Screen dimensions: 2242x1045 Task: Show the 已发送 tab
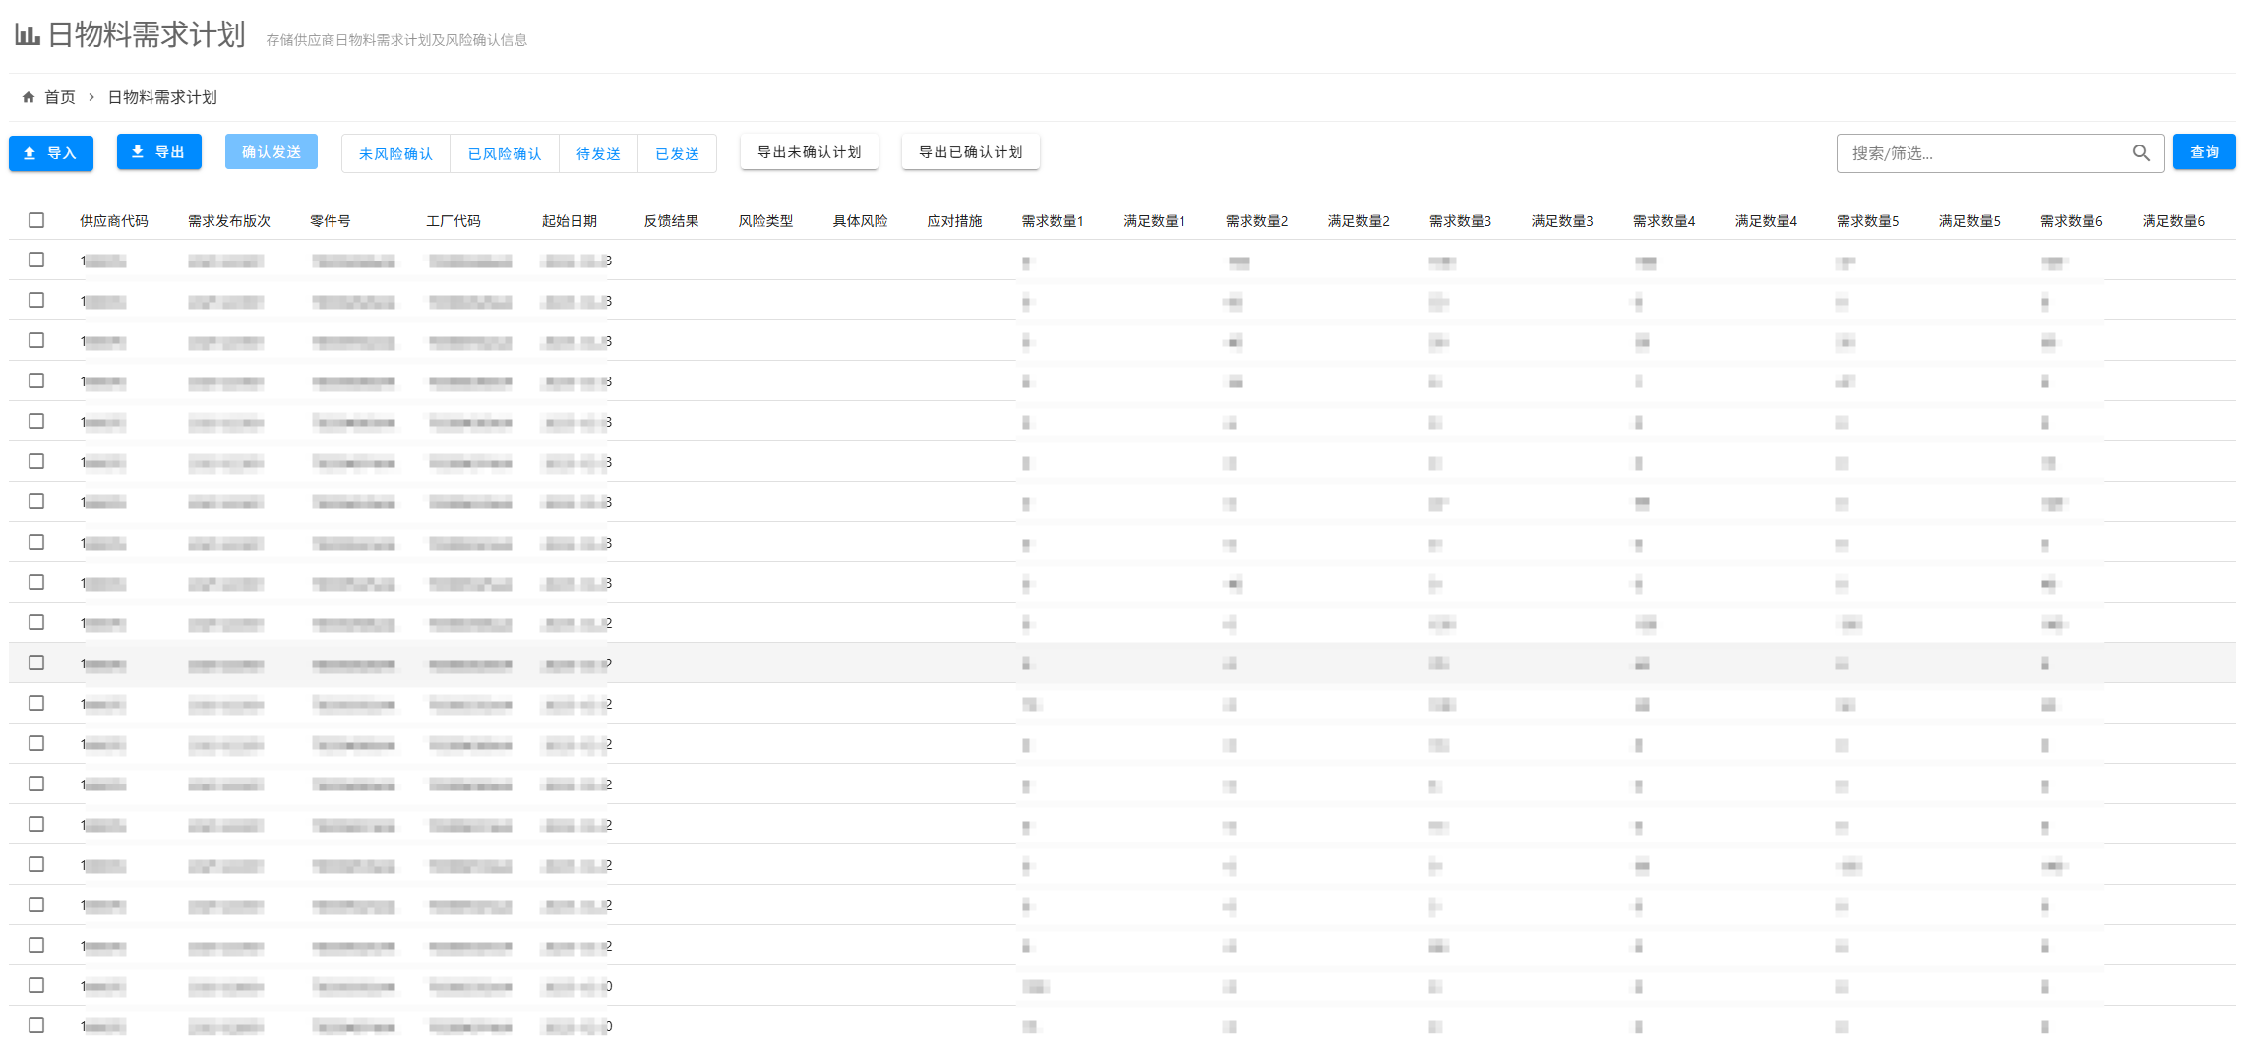coord(677,154)
